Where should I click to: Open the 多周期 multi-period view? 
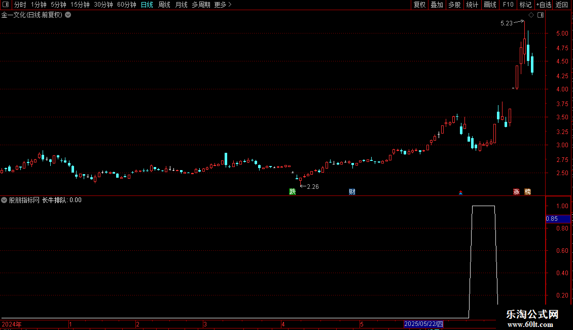[201, 5]
